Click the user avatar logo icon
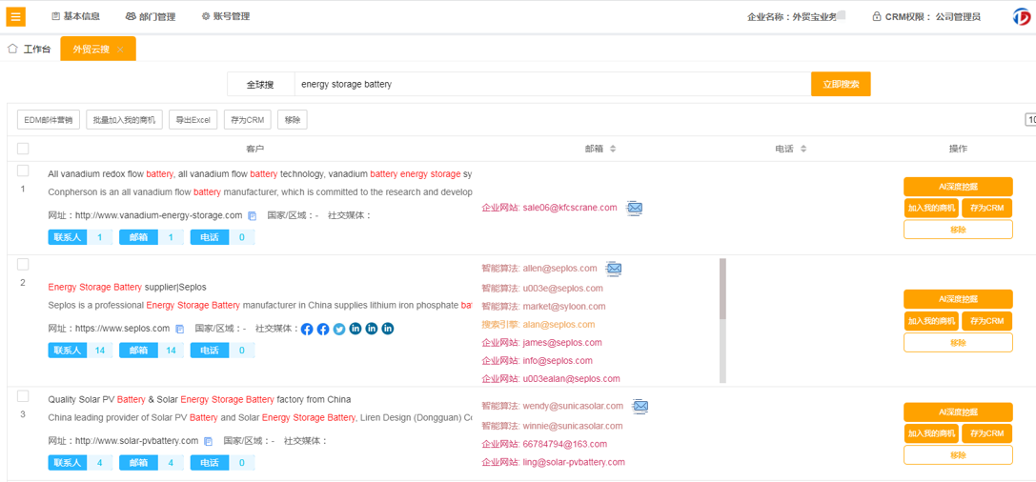The image size is (1036, 482). (1022, 16)
